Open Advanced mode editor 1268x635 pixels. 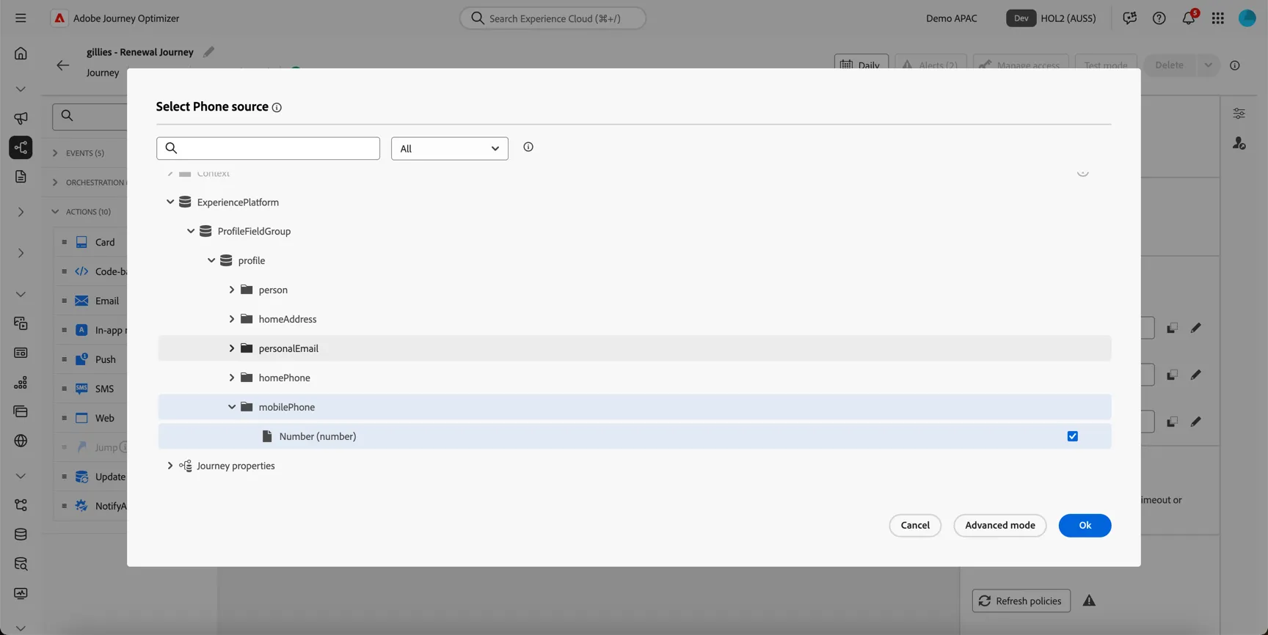click(x=999, y=525)
